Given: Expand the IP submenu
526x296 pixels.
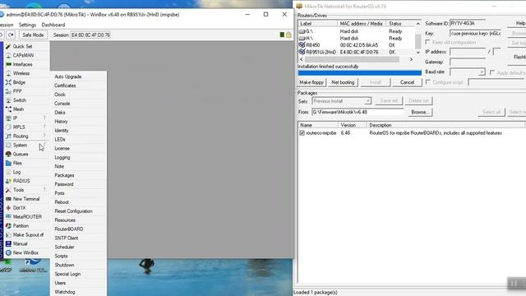Looking at the screenshot, I should tap(26, 118).
